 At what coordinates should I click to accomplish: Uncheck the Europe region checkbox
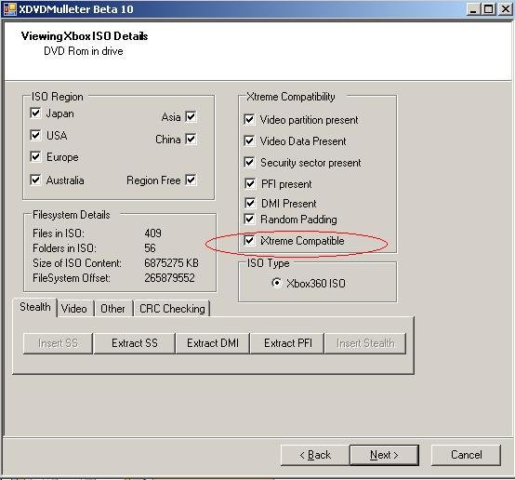coord(35,156)
